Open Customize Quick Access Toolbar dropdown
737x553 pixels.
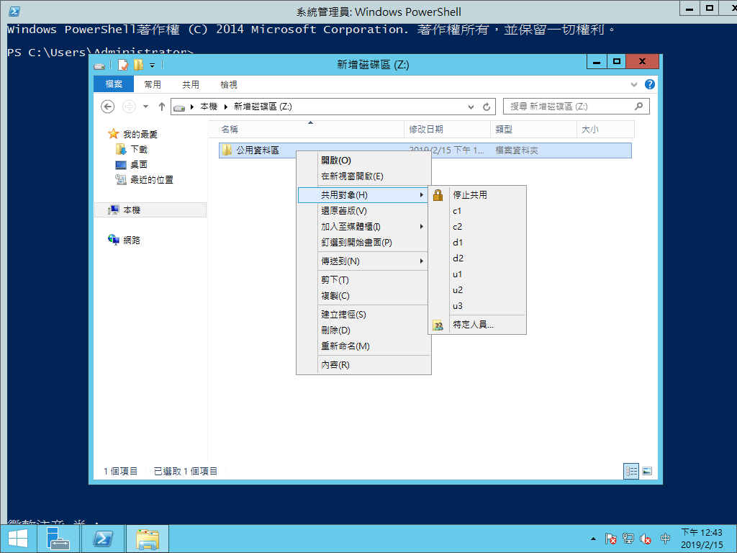click(x=153, y=66)
